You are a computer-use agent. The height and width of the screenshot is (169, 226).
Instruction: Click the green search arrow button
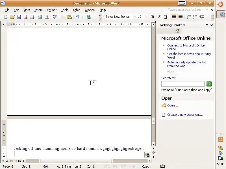(x=209, y=84)
